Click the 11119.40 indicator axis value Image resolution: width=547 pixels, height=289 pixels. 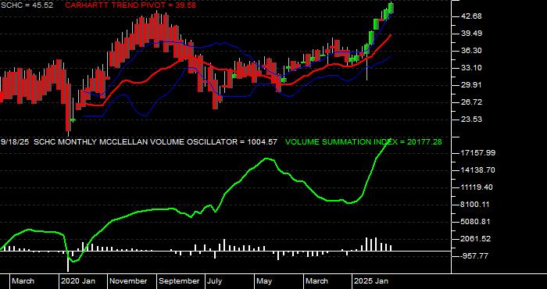[x=476, y=187]
